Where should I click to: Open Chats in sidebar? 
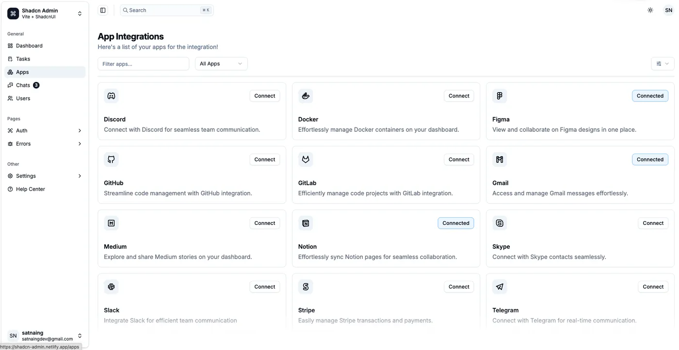pos(45,85)
